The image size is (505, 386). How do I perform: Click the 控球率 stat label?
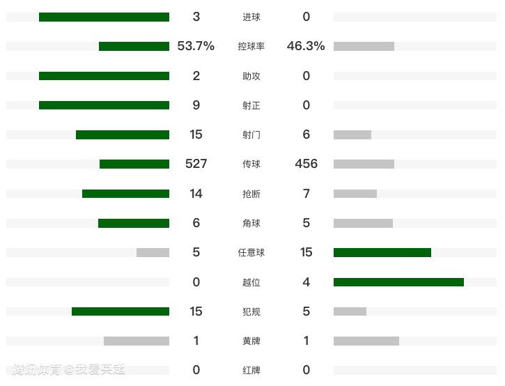[251, 47]
